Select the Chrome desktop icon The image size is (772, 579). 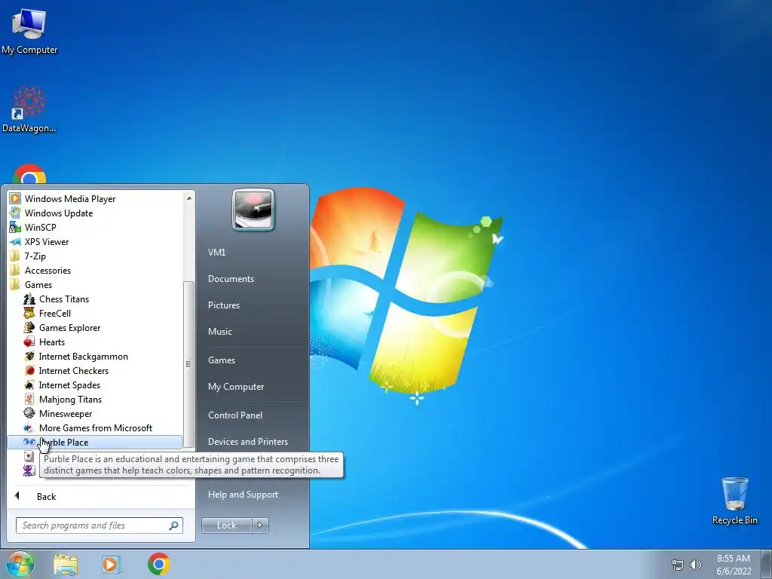click(x=29, y=175)
